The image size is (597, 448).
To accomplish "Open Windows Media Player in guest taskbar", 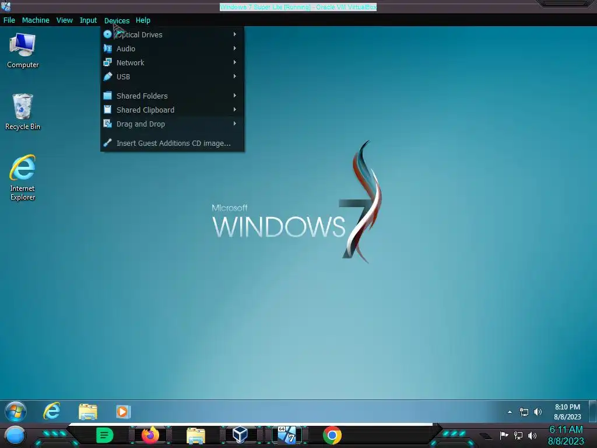I will pyautogui.click(x=123, y=412).
